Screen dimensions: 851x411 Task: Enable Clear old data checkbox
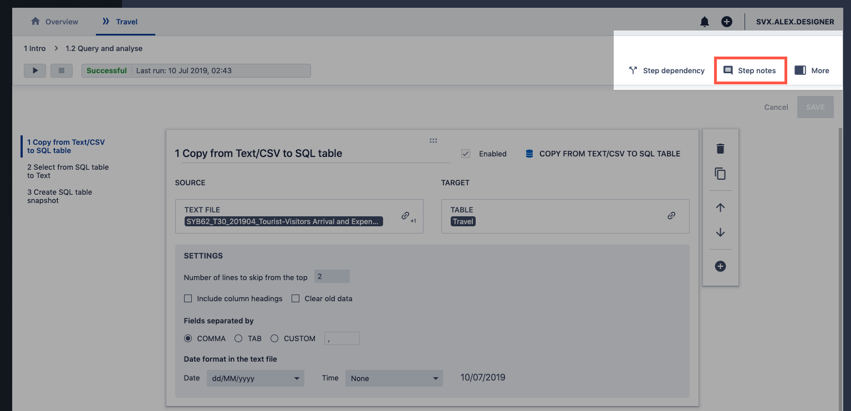pos(295,298)
